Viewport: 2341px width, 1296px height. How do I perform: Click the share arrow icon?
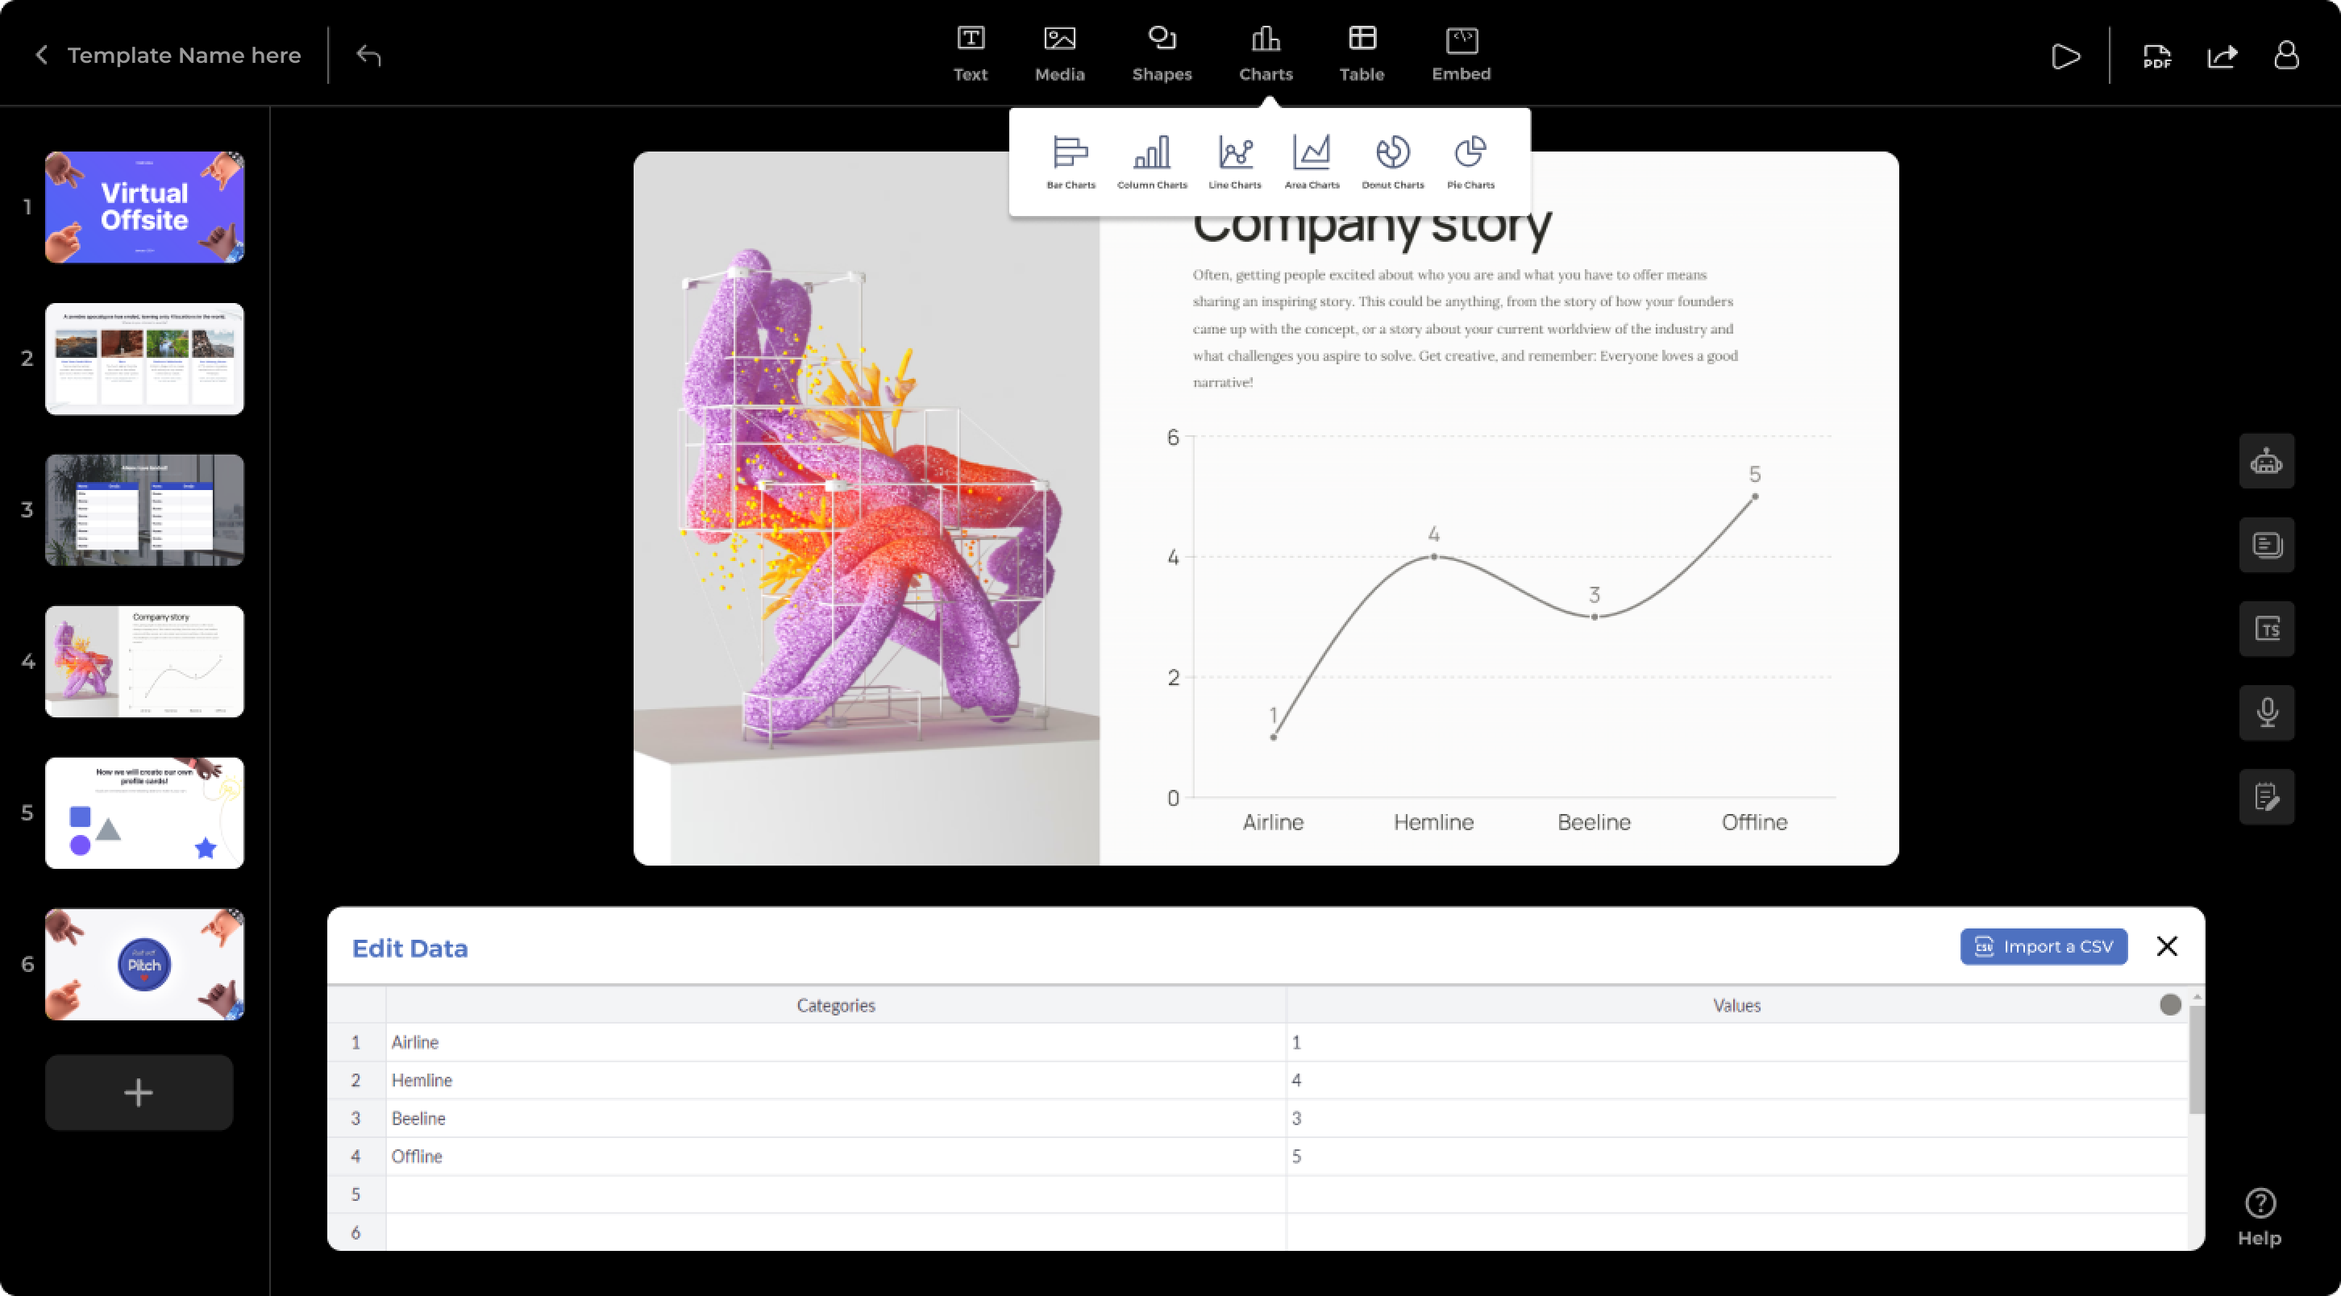2222,56
